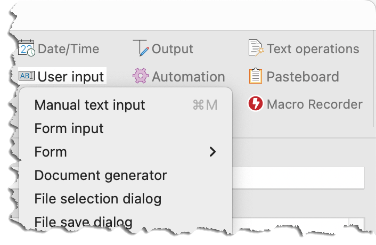Viewport: 376px width, 245px height.
Task: Close the highlighted User input menu
Action: pyautogui.click(x=62, y=76)
